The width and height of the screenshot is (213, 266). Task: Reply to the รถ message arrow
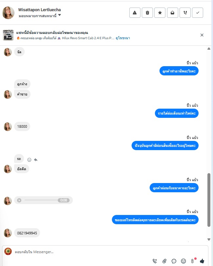coord(36,160)
